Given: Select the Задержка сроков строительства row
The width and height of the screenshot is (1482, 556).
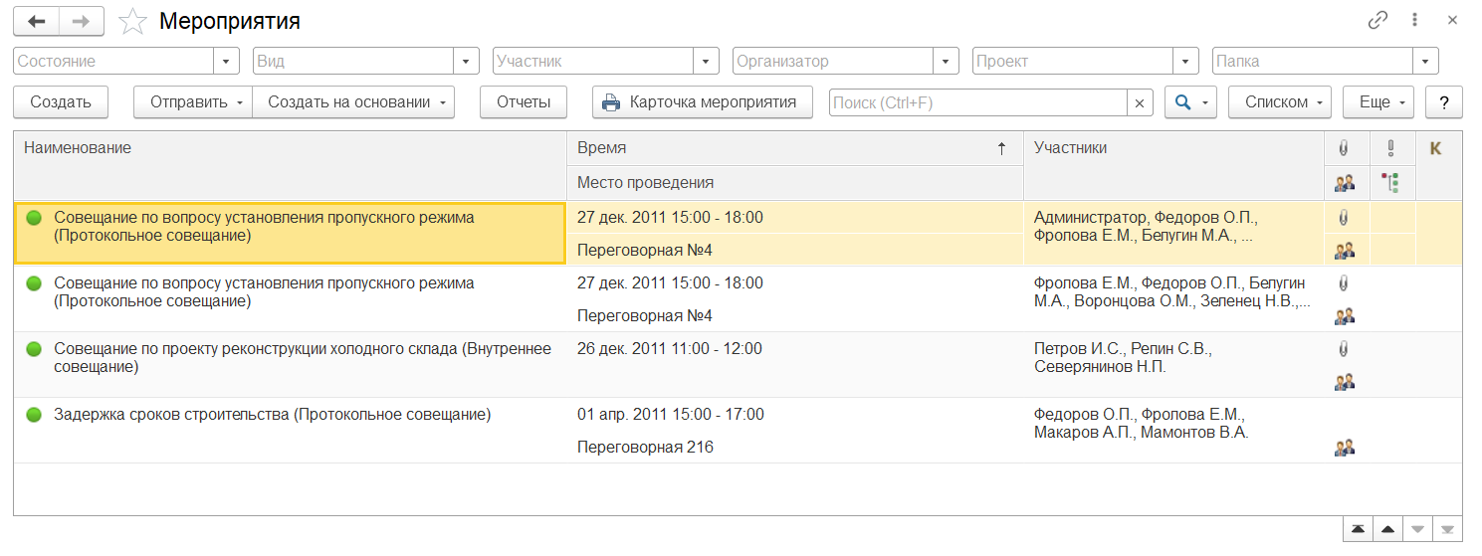Looking at the screenshot, I should click(272, 415).
